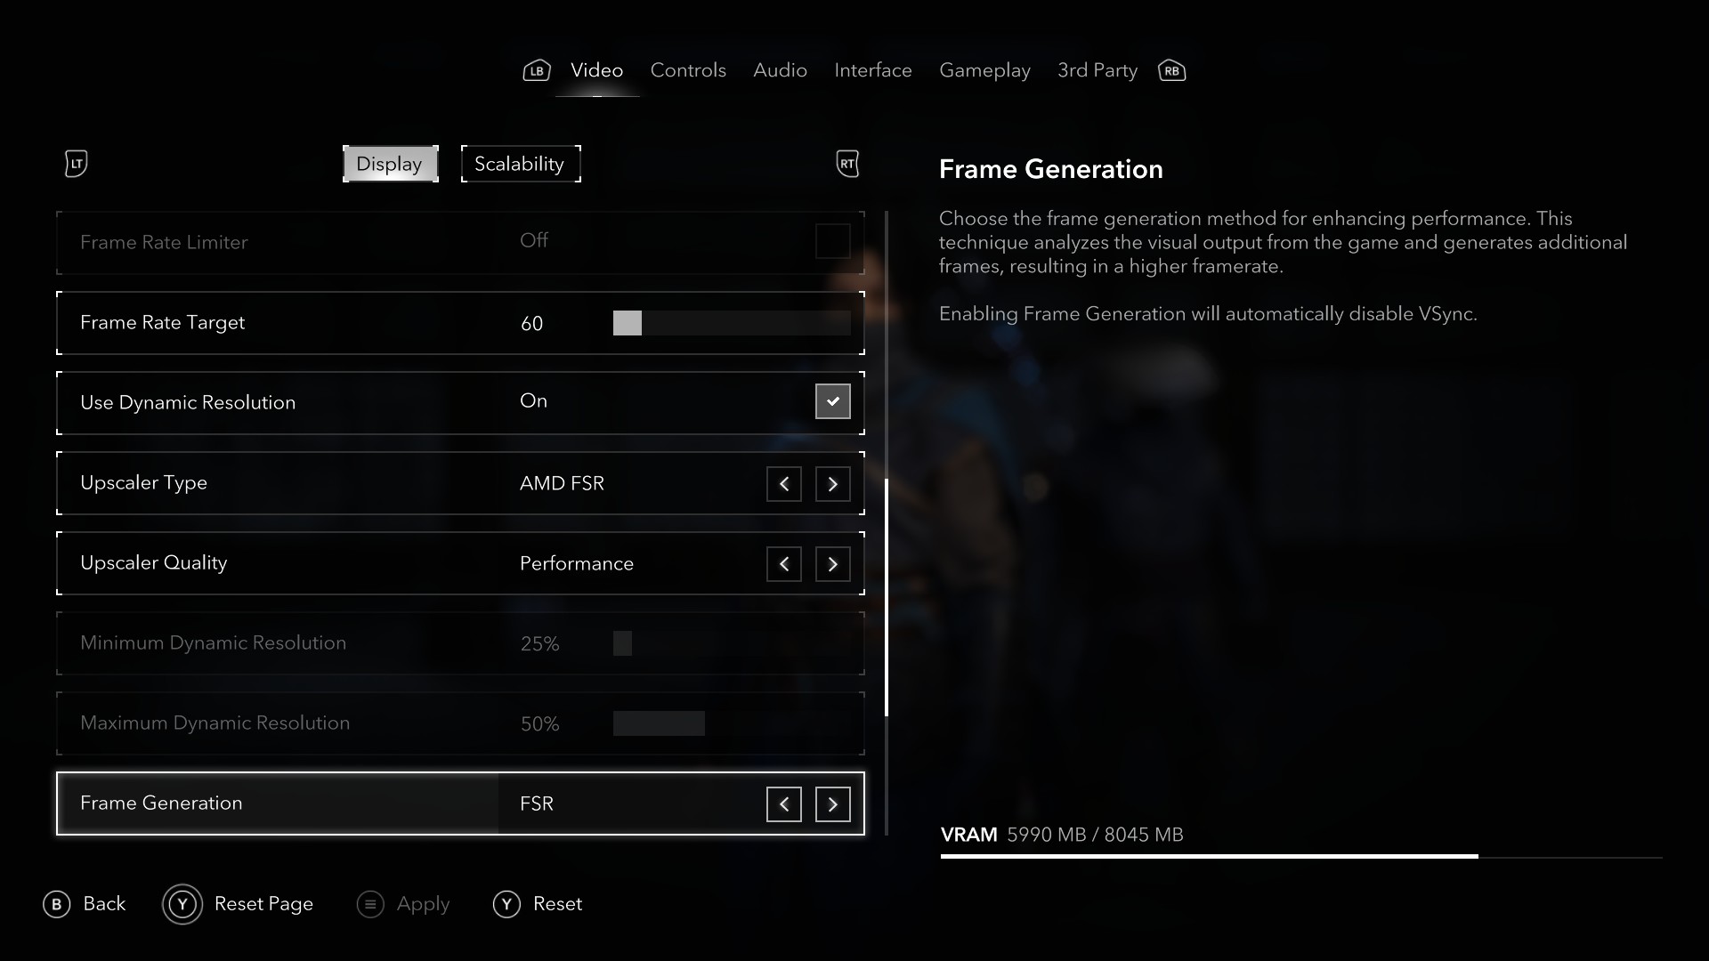
Task: Click the LT bumper icon on left
Action: [x=77, y=163]
